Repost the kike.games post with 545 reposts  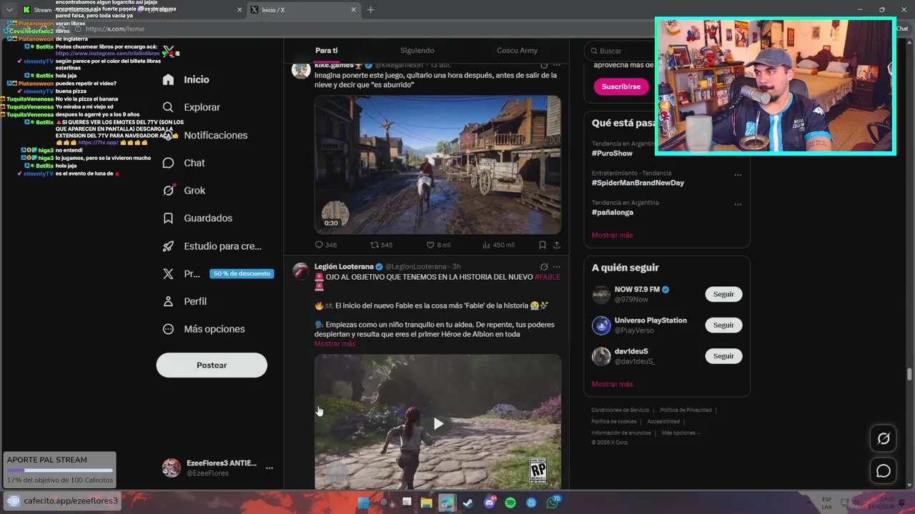381,245
